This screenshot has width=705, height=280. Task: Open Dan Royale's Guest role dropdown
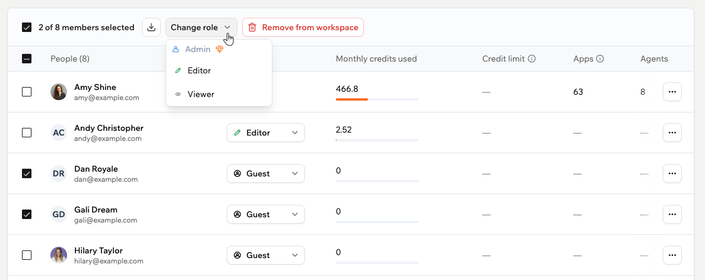[266, 173]
